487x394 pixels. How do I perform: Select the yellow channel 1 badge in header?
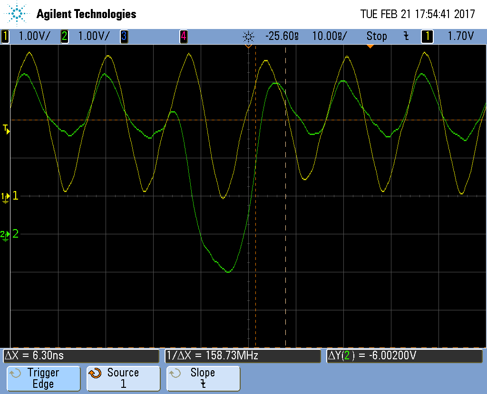pyautogui.click(x=5, y=36)
